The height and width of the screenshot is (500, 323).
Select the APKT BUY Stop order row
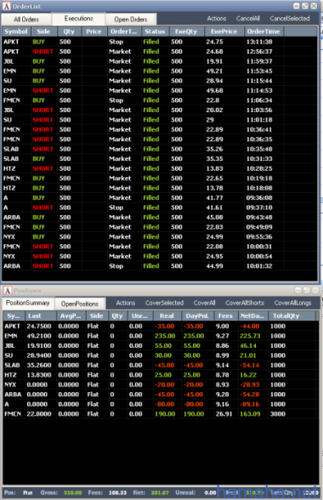160,42
